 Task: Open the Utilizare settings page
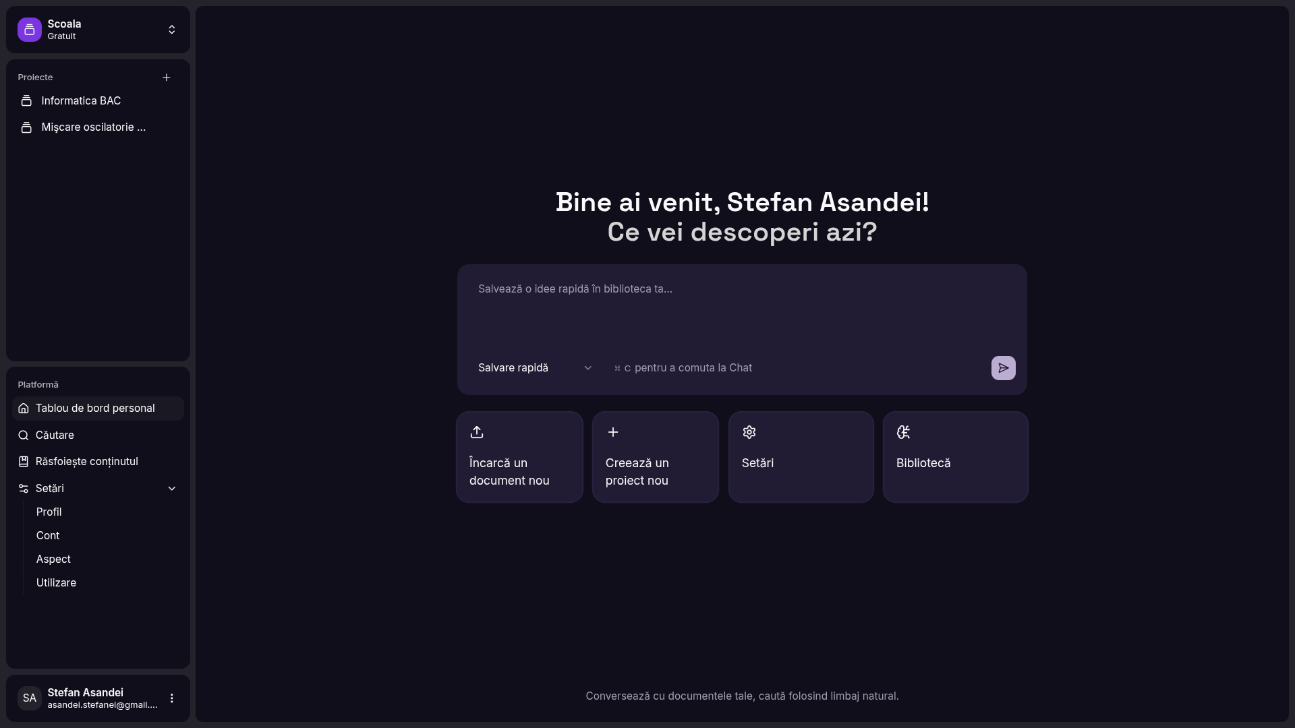(56, 583)
